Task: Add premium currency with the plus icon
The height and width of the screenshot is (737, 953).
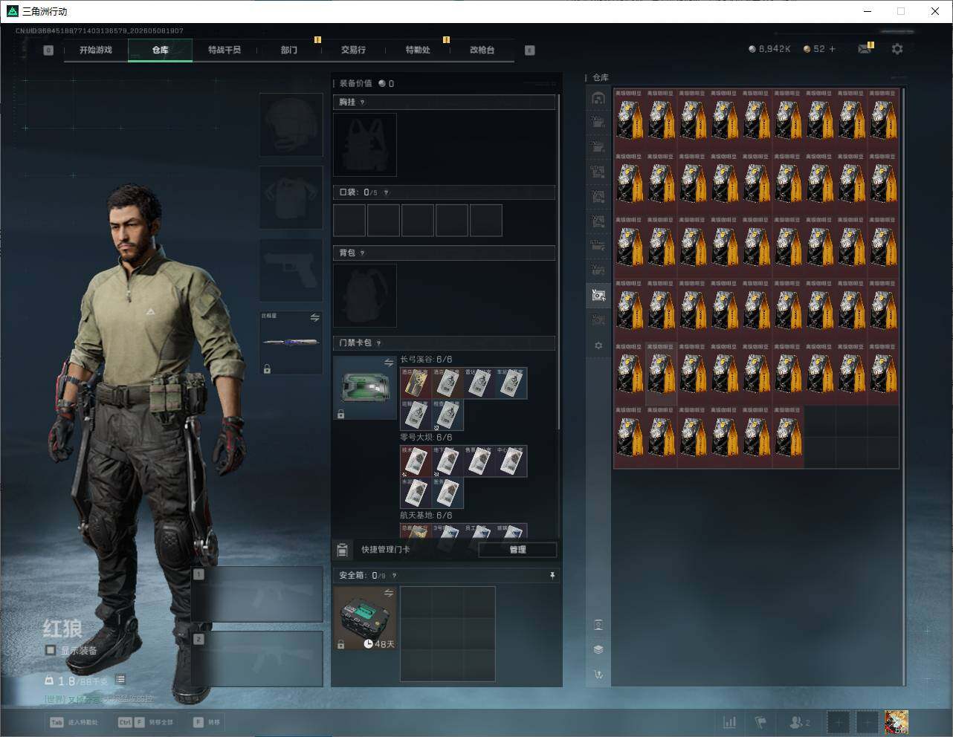Action: coord(832,49)
